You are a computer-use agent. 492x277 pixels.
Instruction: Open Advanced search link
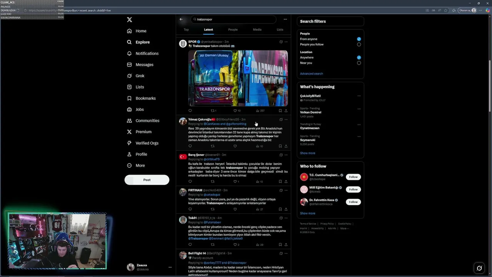[311, 73]
